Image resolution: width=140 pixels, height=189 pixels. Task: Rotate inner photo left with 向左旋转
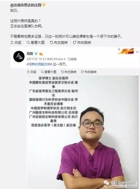coord(68,72)
